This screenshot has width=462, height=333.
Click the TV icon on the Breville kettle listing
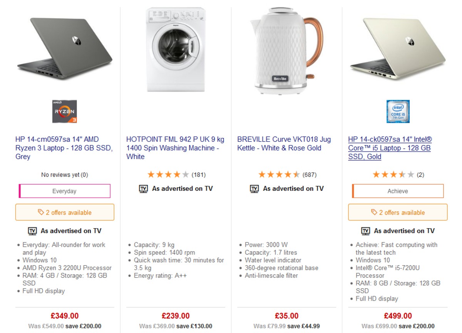(x=254, y=188)
